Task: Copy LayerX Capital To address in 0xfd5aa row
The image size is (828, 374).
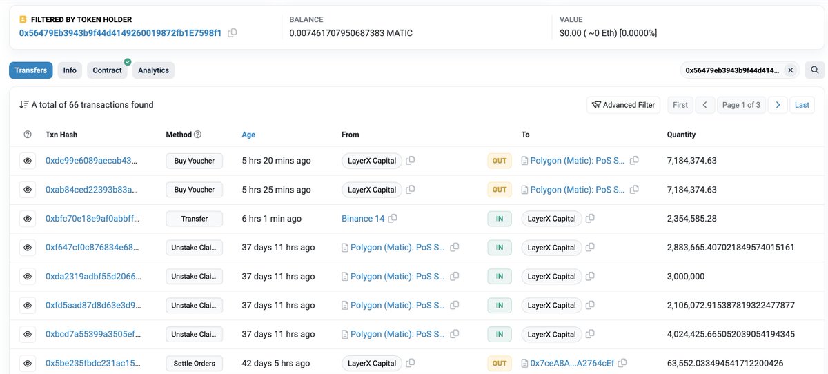Action: [590, 306]
